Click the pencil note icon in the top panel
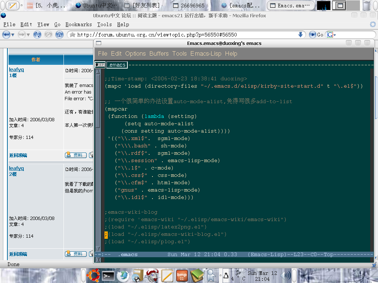The image size is (378, 283). click(12, 5)
